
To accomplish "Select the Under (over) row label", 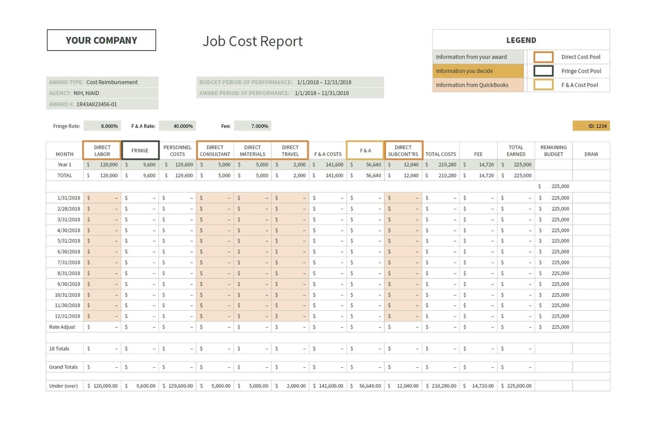I will click(x=63, y=385).
